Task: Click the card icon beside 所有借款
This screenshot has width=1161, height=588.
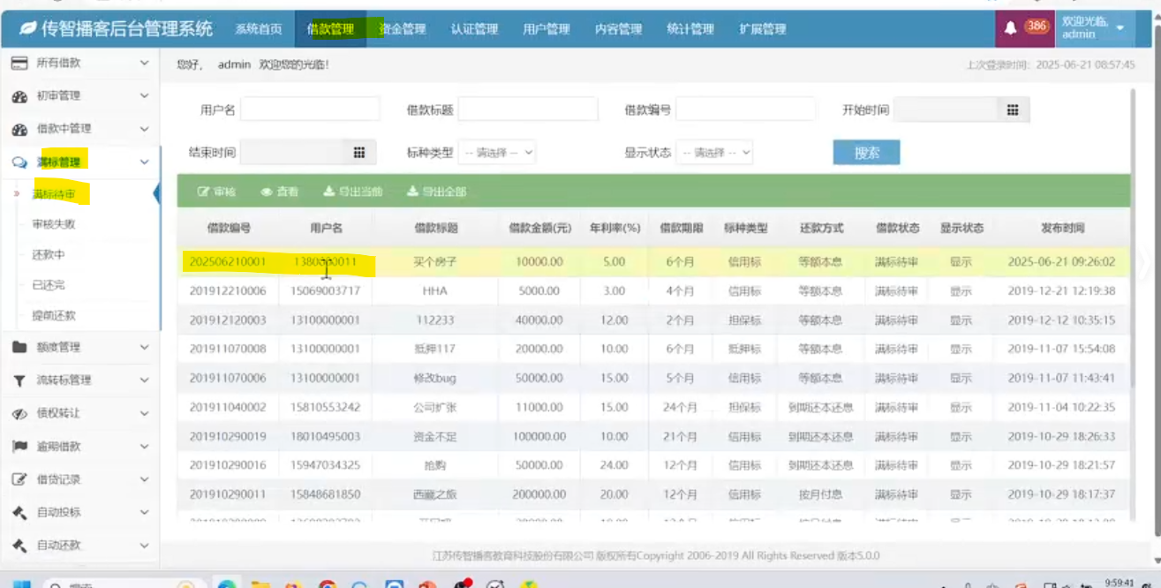Action: (x=19, y=63)
